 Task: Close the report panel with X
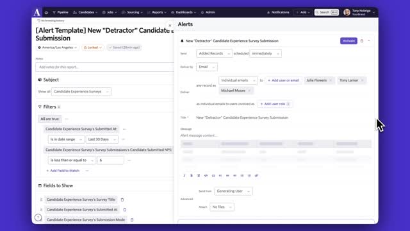click(x=170, y=26)
